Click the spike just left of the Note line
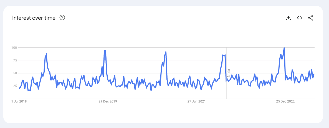 coord(224,55)
